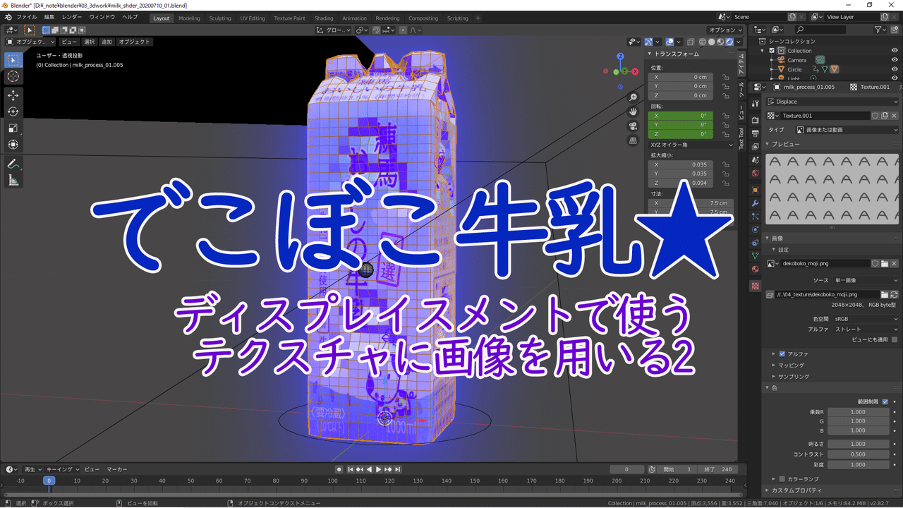Toggle auto keying record button

339,469
